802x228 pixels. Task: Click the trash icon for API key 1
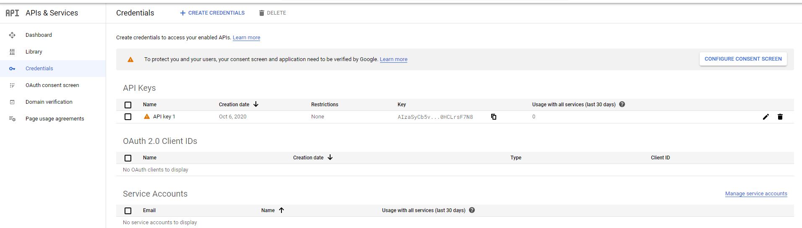click(x=780, y=117)
